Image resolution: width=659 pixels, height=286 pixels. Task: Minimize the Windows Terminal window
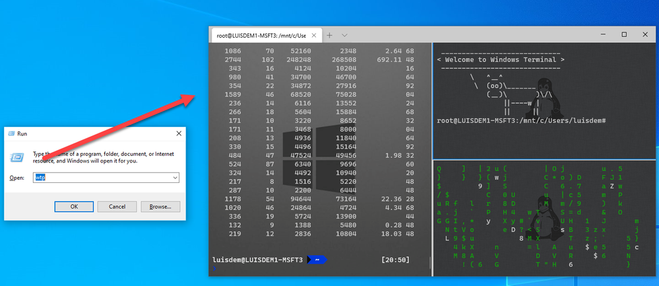[604, 34]
